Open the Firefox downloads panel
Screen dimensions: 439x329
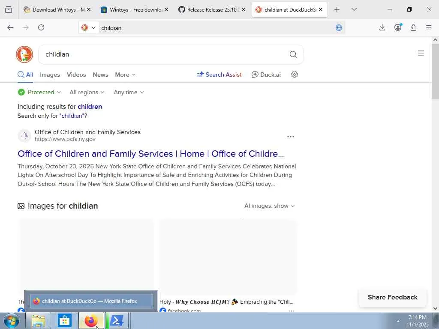382,27
